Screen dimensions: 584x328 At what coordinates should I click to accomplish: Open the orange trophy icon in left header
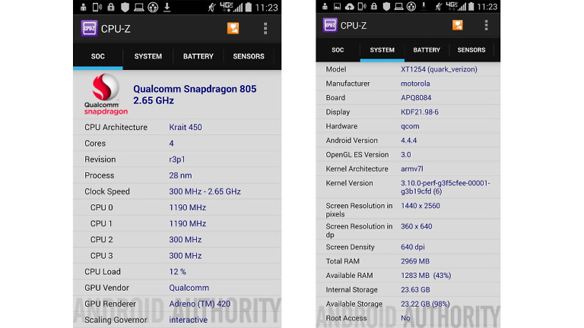[233, 28]
